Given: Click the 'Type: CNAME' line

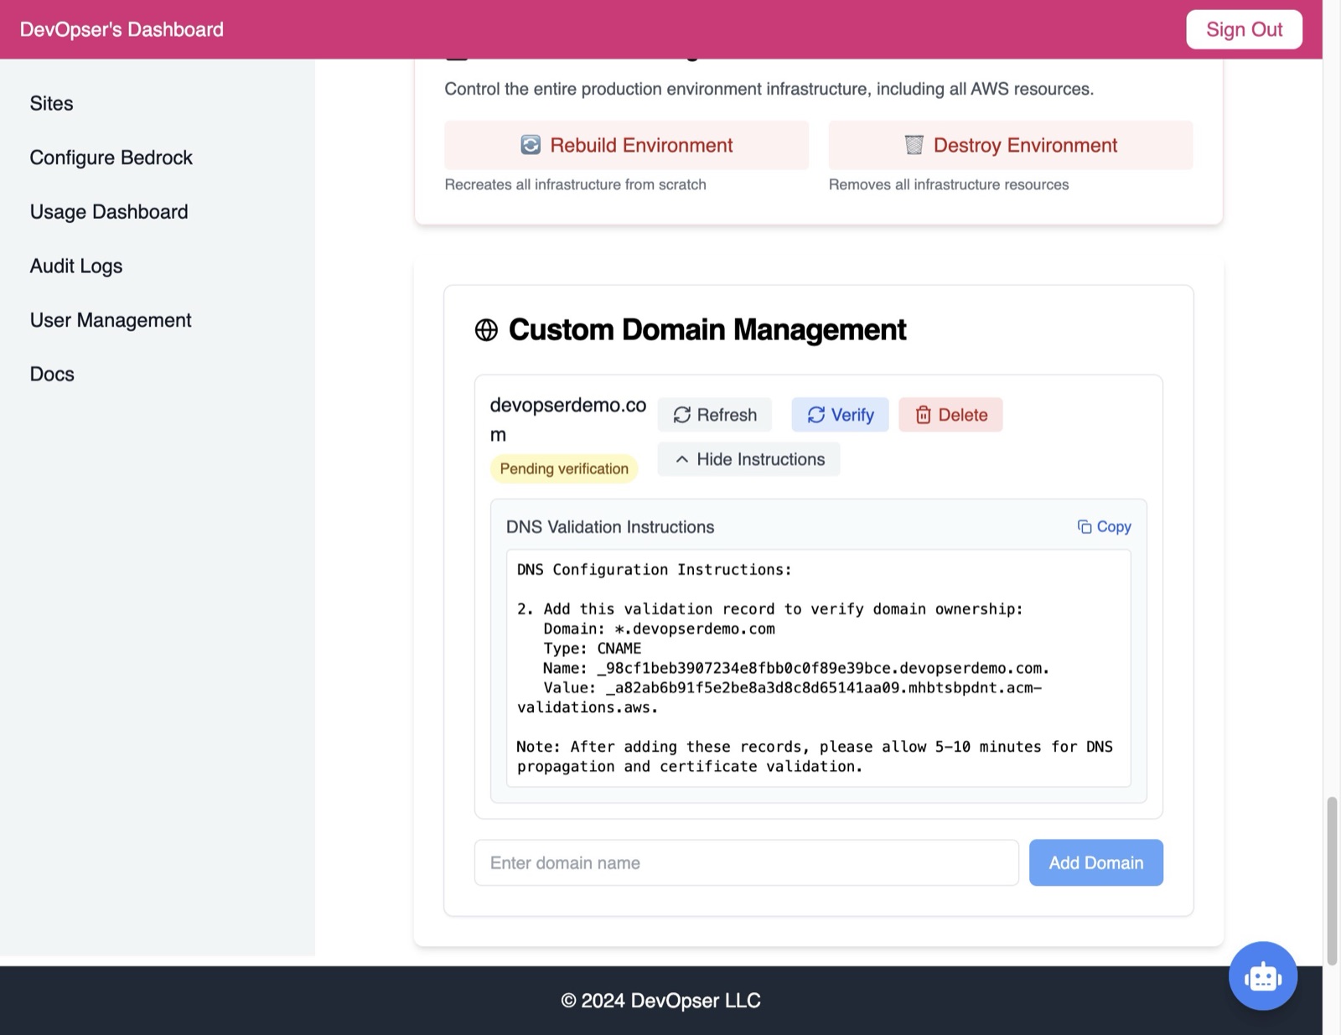Looking at the screenshot, I should pyautogui.click(x=592, y=648).
